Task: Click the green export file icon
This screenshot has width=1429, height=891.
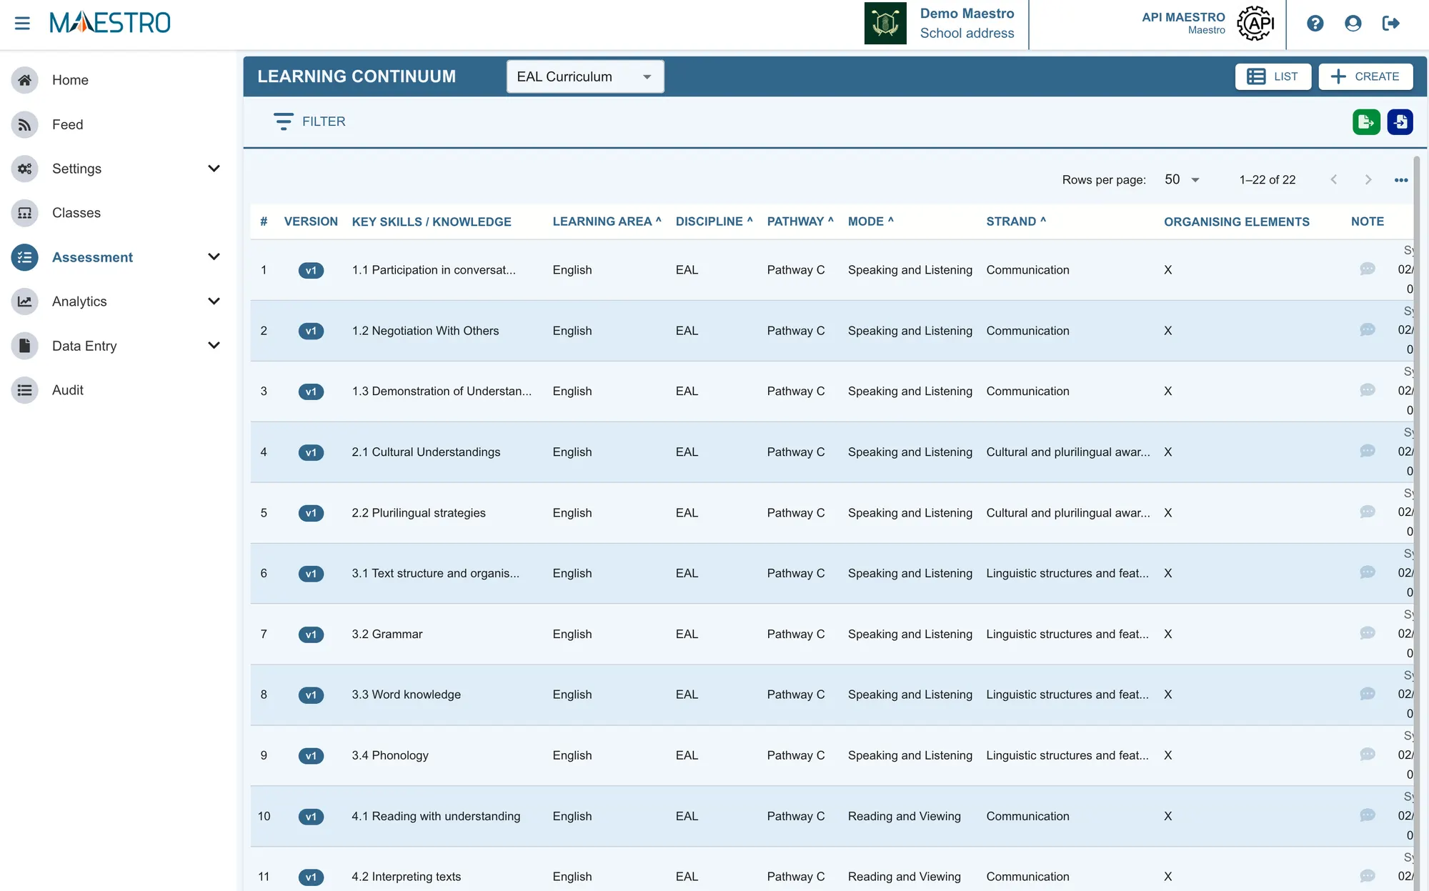Action: (1366, 122)
